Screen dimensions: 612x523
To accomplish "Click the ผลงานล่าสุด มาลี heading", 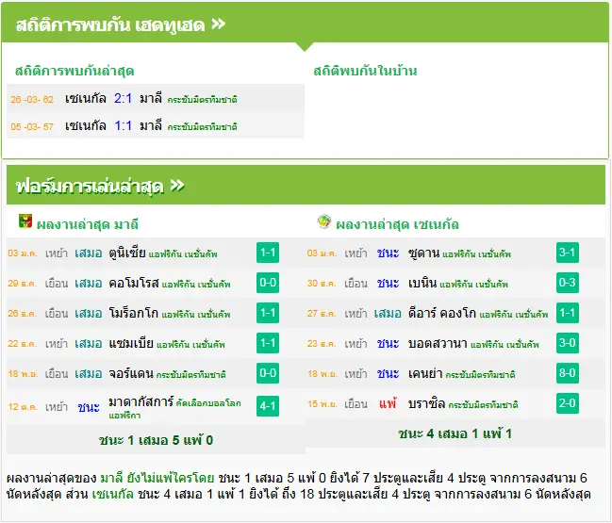I will [x=88, y=224].
